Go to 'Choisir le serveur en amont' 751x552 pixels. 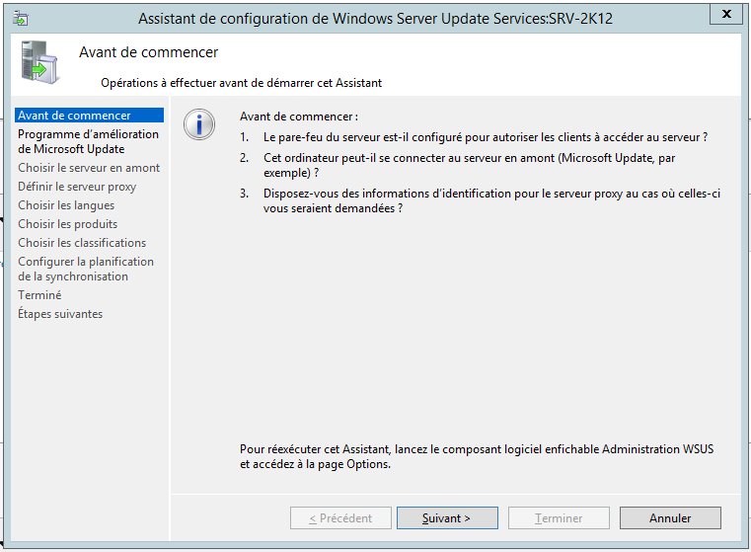[89, 168]
